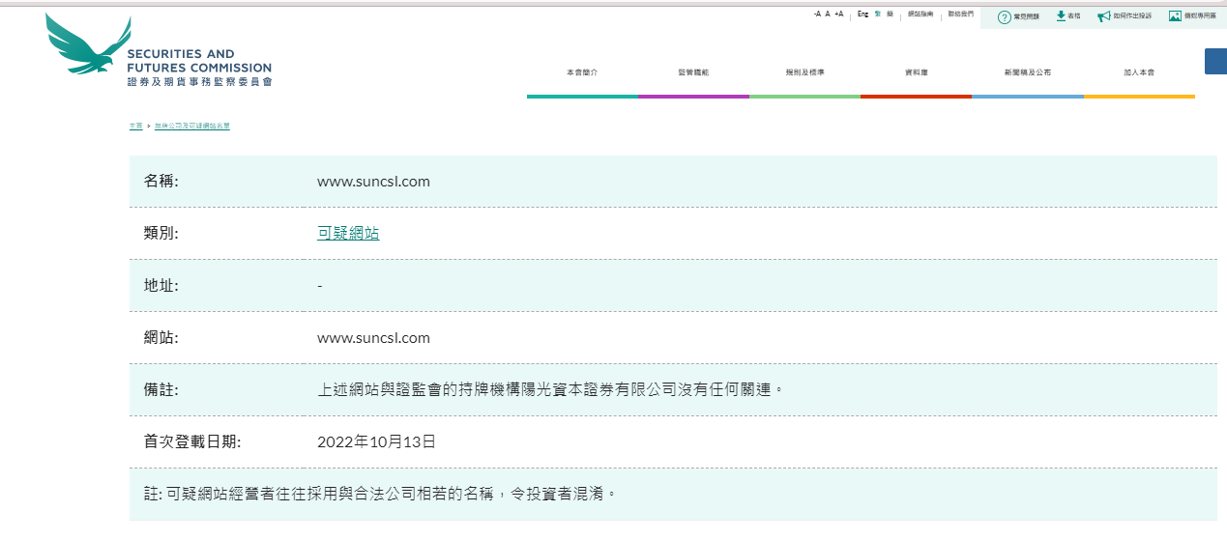
Task: Open the 新聞稿及公布 menu
Action: (x=1027, y=73)
